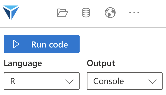Viewport: 166px width, 95px height.
Task: Click the Language field label
Action: 23,63
